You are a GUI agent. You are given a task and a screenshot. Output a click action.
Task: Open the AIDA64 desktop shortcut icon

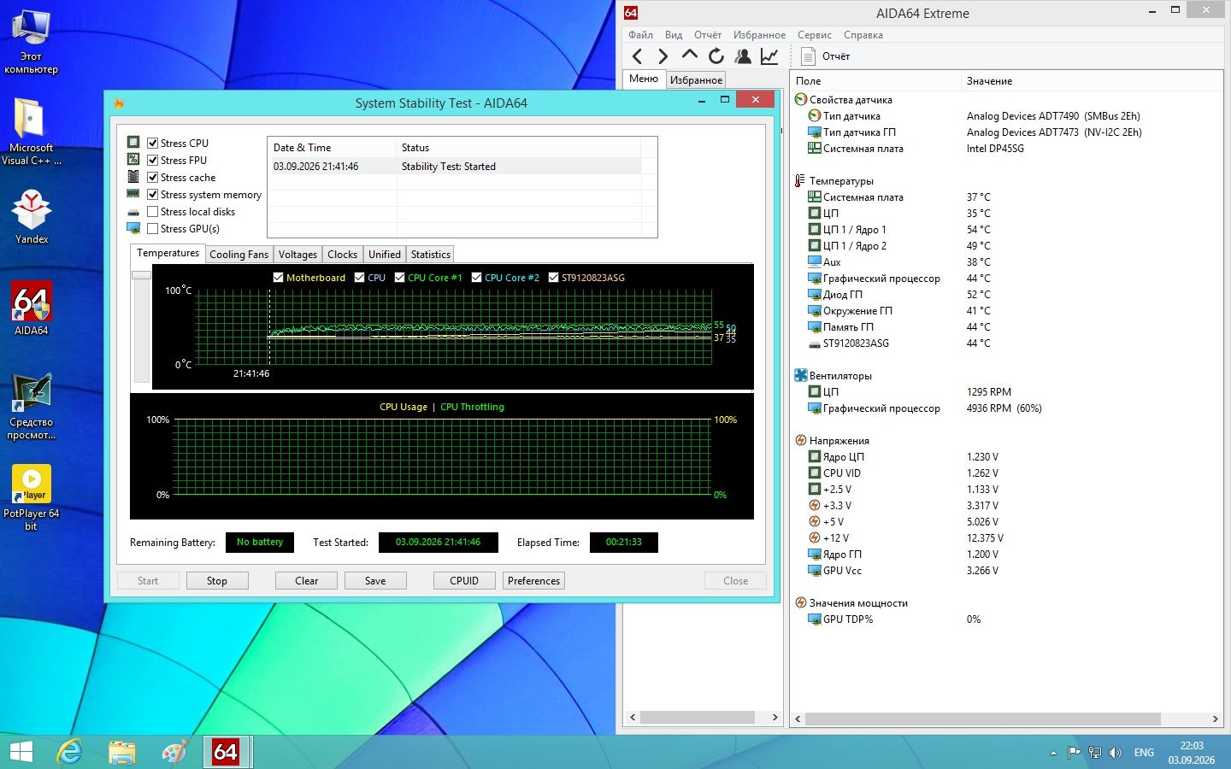point(32,308)
